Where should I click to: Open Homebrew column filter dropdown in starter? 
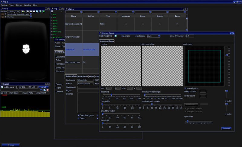coord(133,12)
